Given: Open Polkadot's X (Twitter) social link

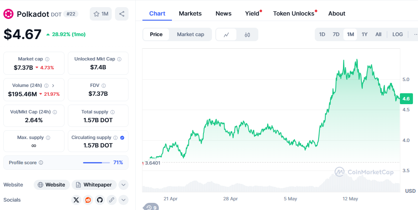Looking at the screenshot, I should (76, 200).
